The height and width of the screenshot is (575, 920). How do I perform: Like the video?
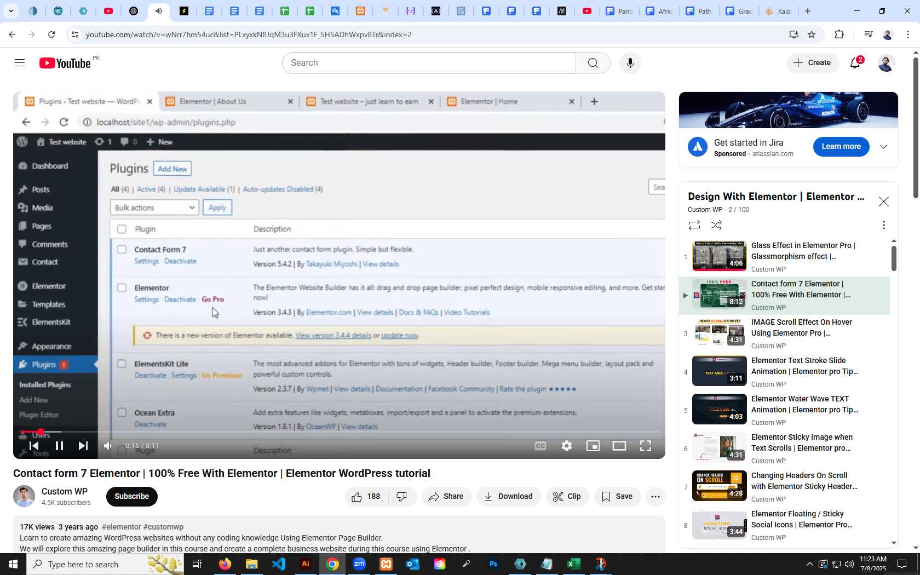[x=366, y=497]
